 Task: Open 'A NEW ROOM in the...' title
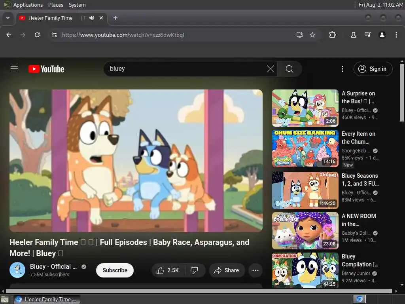click(x=359, y=220)
